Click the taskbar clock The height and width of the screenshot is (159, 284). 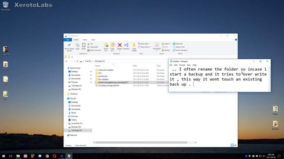coord(271,156)
